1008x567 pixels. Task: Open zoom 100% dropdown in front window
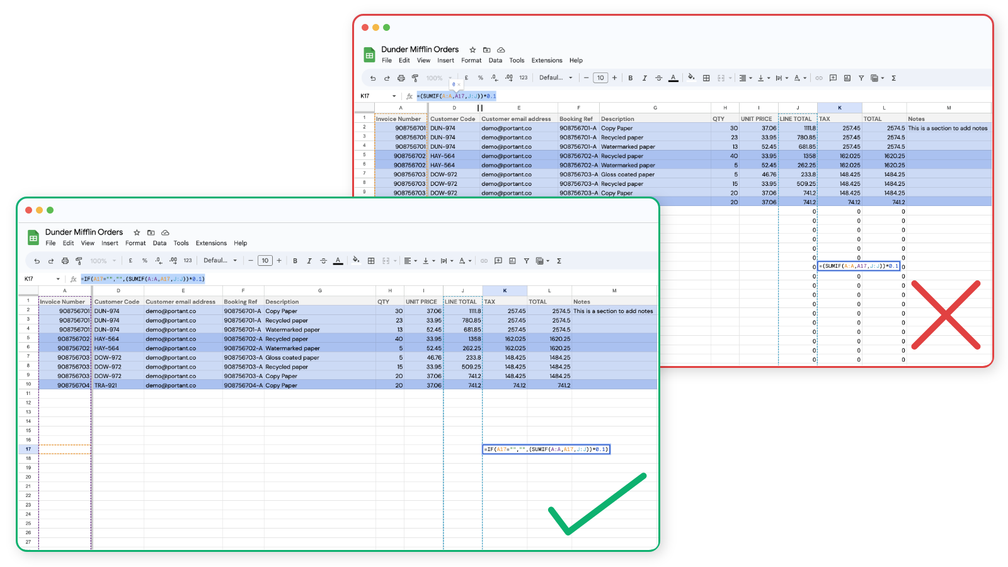click(x=103, y=261)
